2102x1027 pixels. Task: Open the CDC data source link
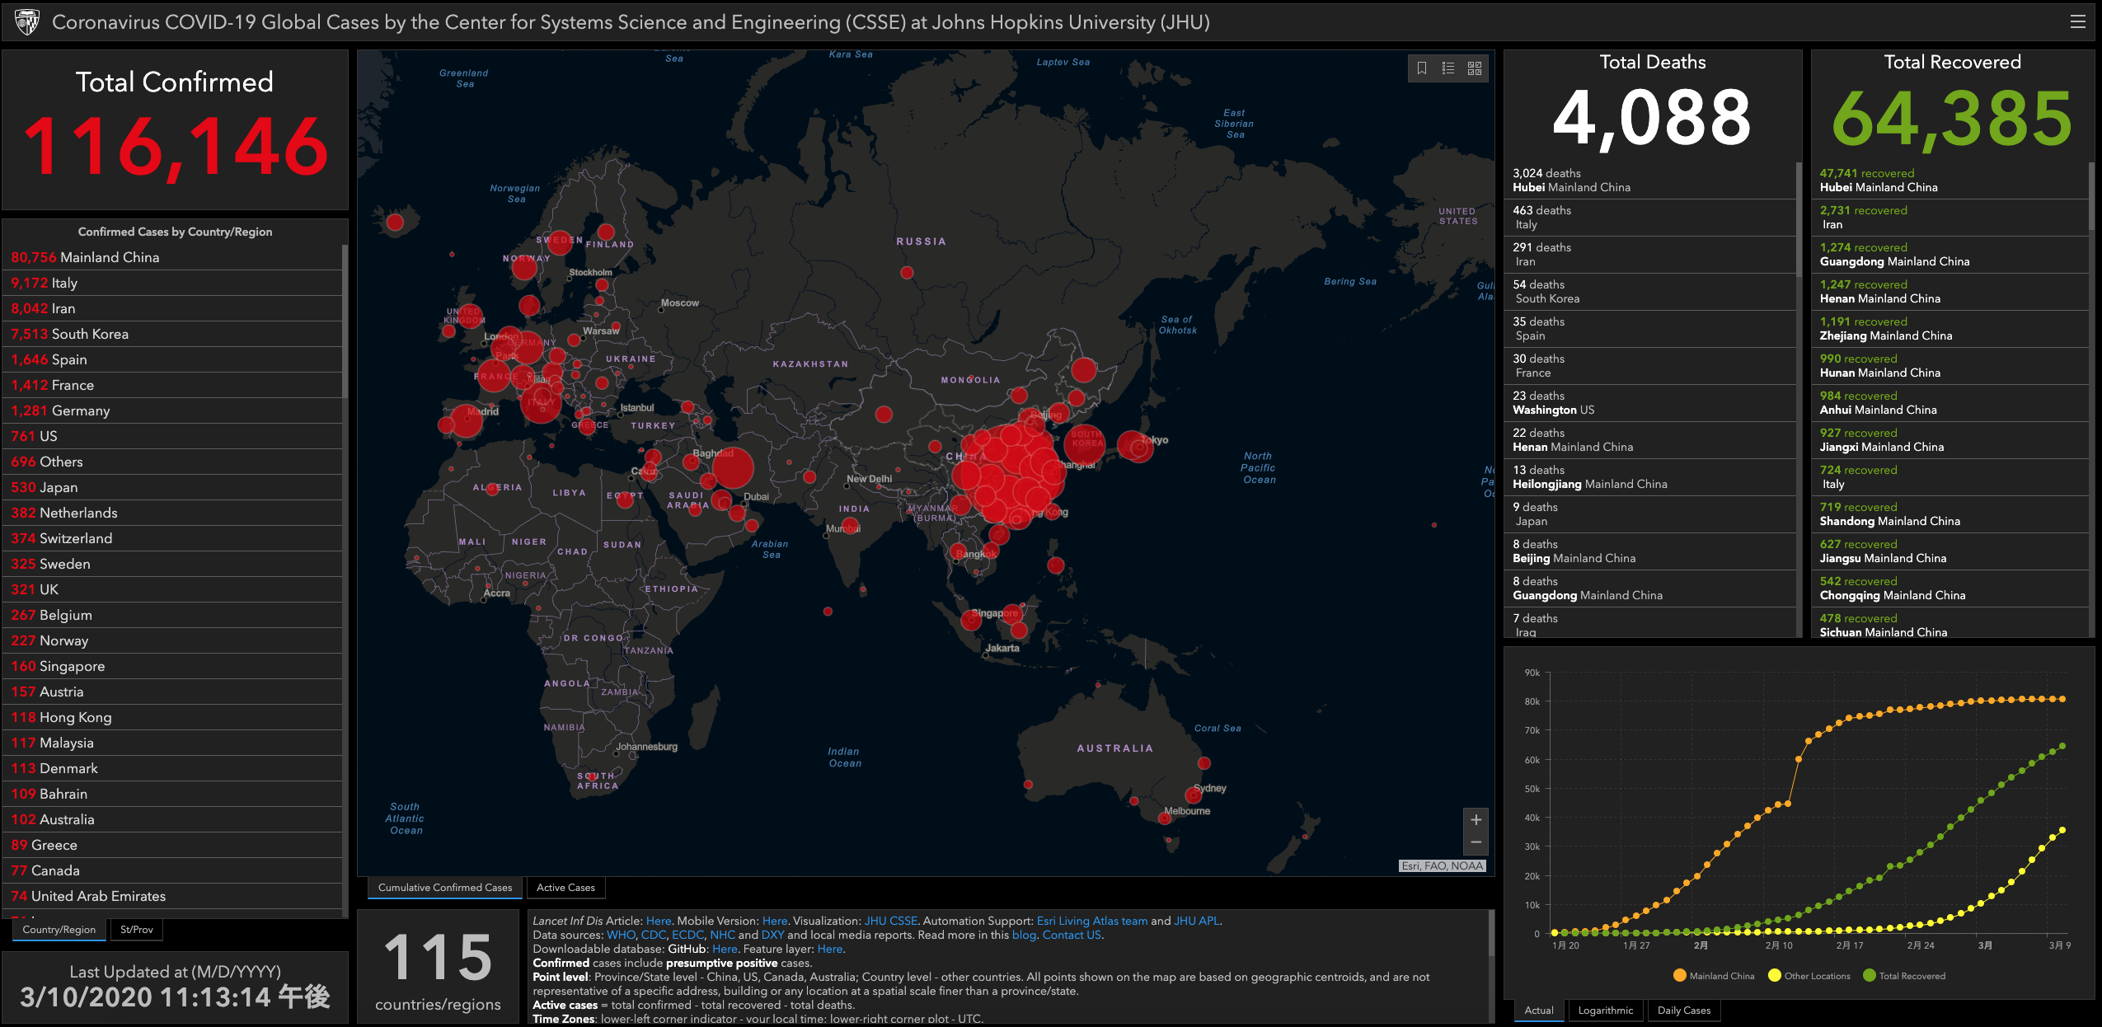coord(653,936)
